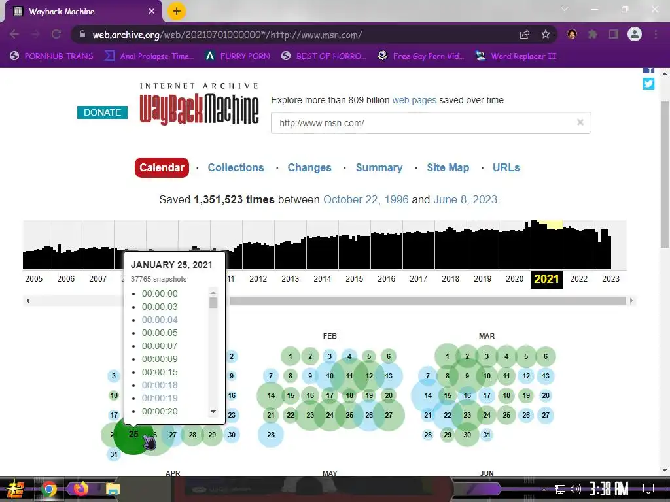Open the June 8, 2023 link

[x=465, y=199]
